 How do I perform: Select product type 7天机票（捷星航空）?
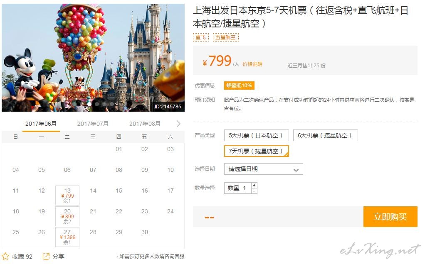257,151
